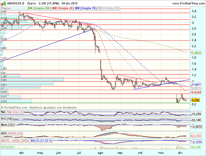Click the 1,741 support level label
The width and height of the screenshot is (206, 156).
pos(4,58)
